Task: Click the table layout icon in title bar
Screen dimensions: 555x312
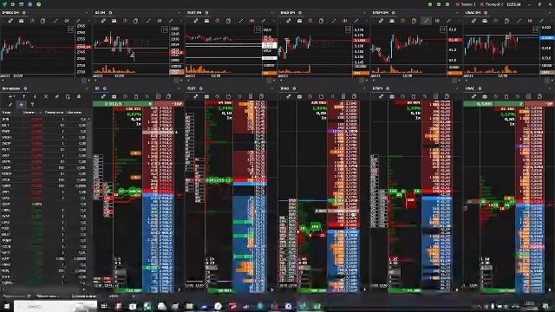Action: tap(21, 4)
